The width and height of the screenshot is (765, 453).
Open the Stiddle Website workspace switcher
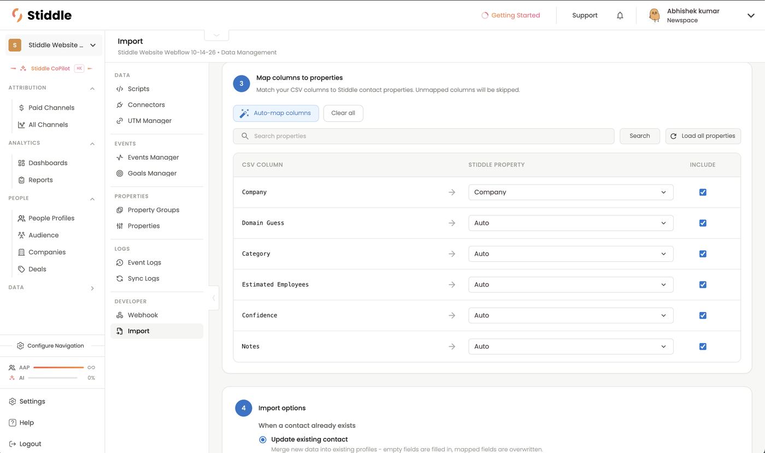click(x=54, y=45)
